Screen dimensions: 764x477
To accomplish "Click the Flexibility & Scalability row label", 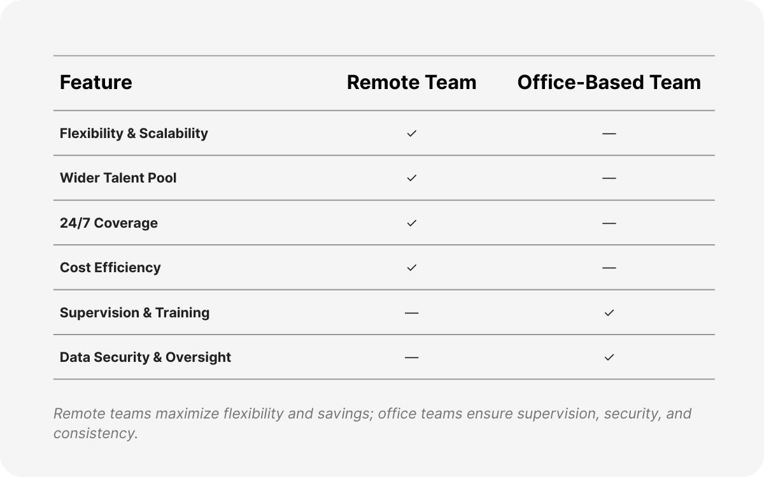I will (134, 134).
